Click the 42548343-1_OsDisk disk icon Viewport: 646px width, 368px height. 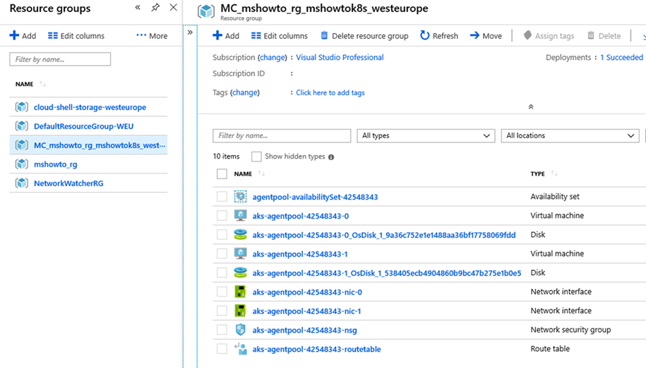(x=240, y=272)
